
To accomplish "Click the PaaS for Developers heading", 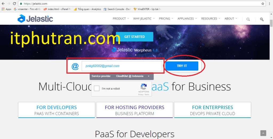I will pyautogui.click(x=135, y=134).
